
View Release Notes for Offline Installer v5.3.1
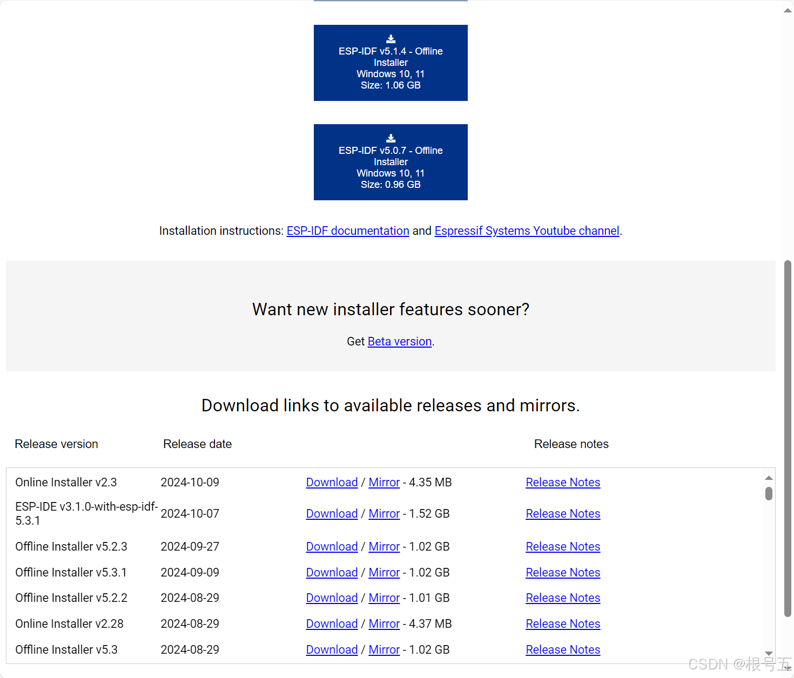point(563,572)
